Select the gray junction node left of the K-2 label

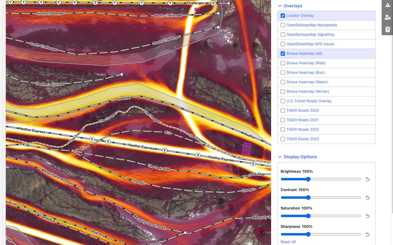coord(72,151)
